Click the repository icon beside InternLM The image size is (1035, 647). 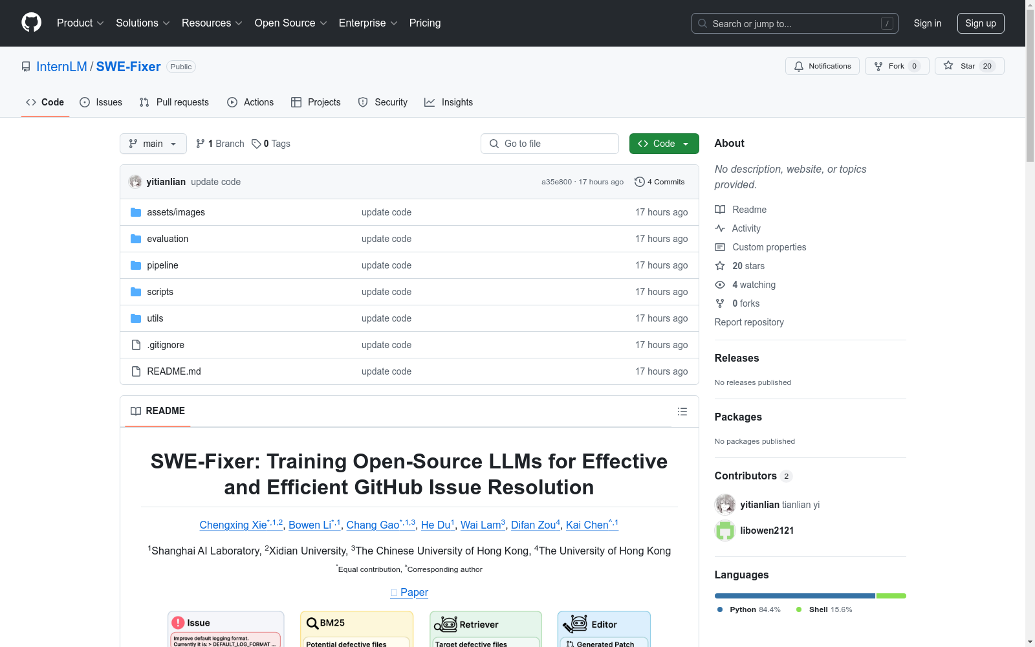[26, 67]
